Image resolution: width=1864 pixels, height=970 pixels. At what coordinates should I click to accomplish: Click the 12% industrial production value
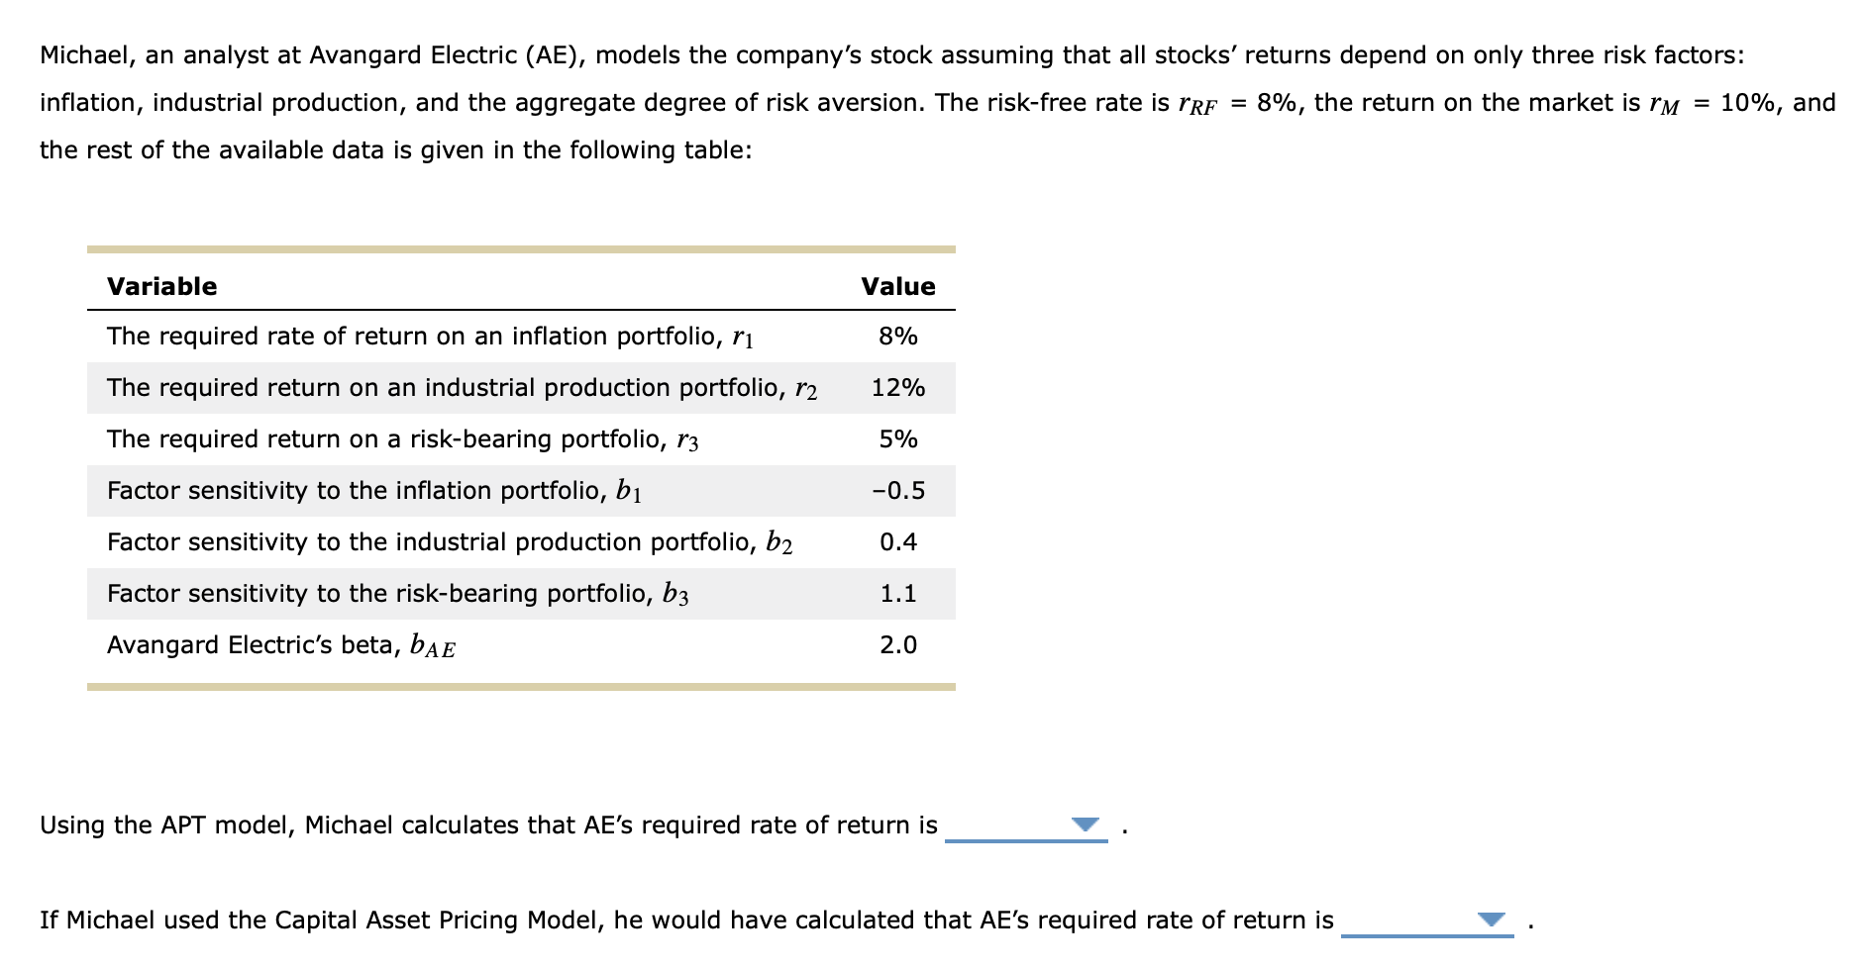pos(895,388)
